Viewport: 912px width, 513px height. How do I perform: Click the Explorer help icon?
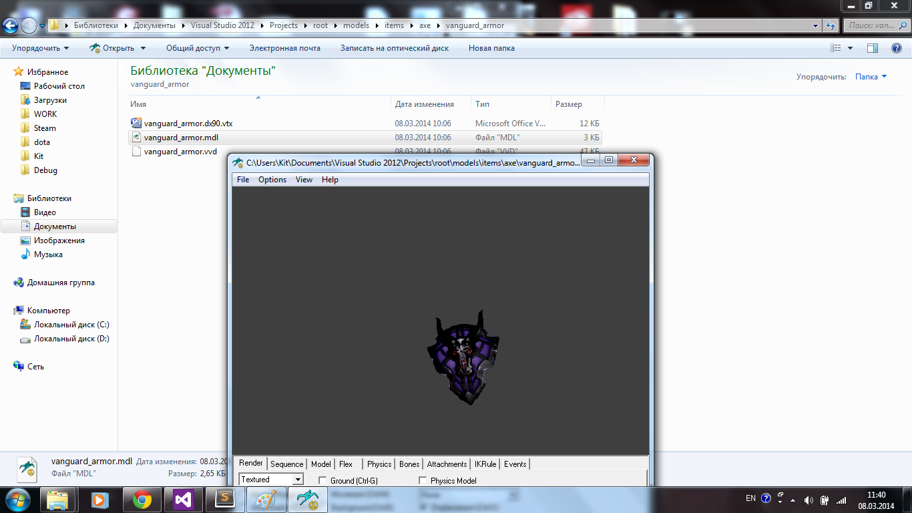click(897, 48)
